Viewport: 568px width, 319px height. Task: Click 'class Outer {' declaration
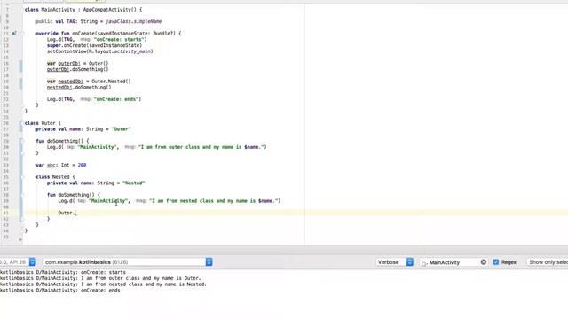[43, 123]
